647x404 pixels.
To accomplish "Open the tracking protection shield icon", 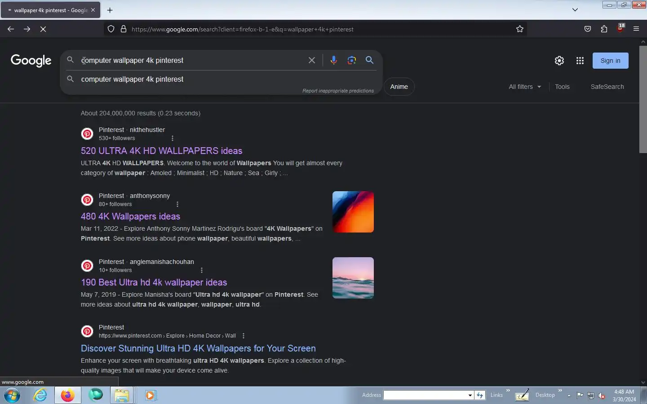I will 111,29.
